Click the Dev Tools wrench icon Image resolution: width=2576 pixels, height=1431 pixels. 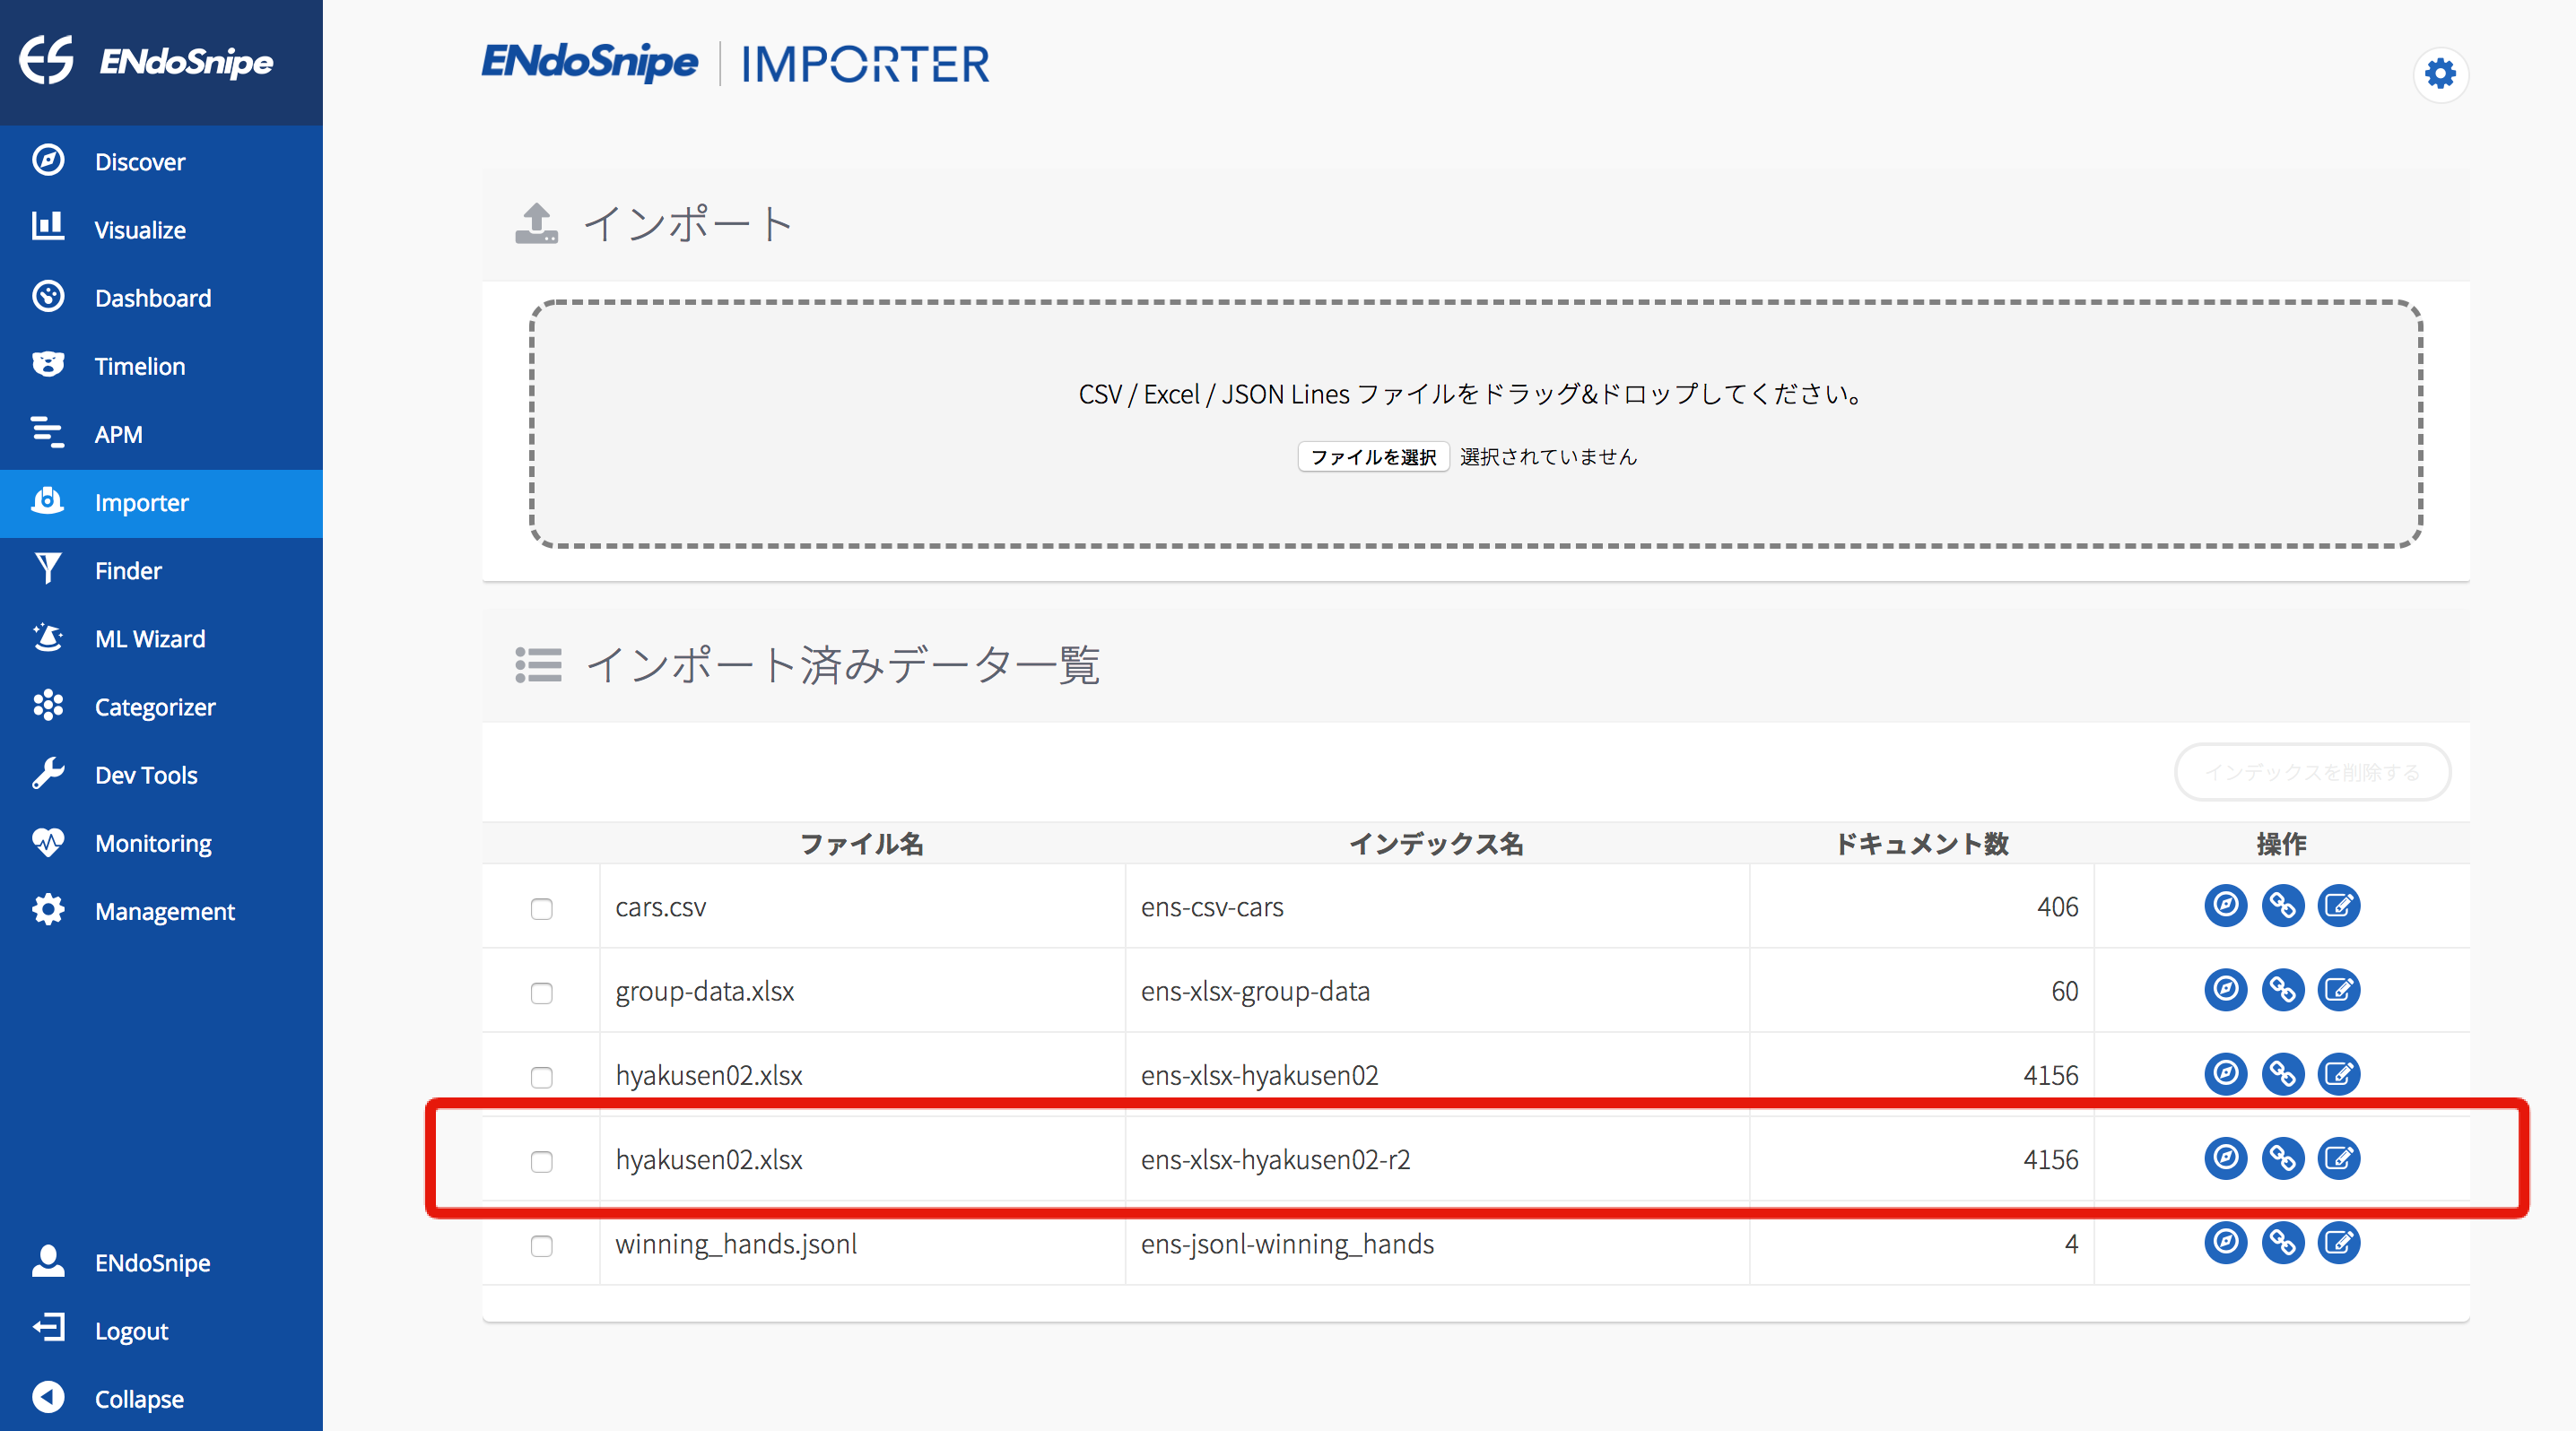48,774
